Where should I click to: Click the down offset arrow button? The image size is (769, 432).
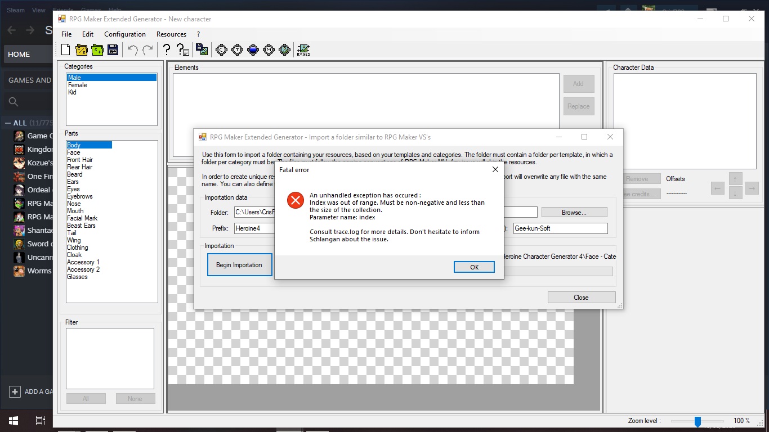pos(735,192)
